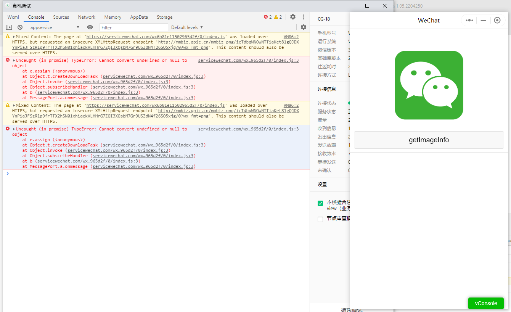Select the 手机型号 label

click(x=327, y=33)
